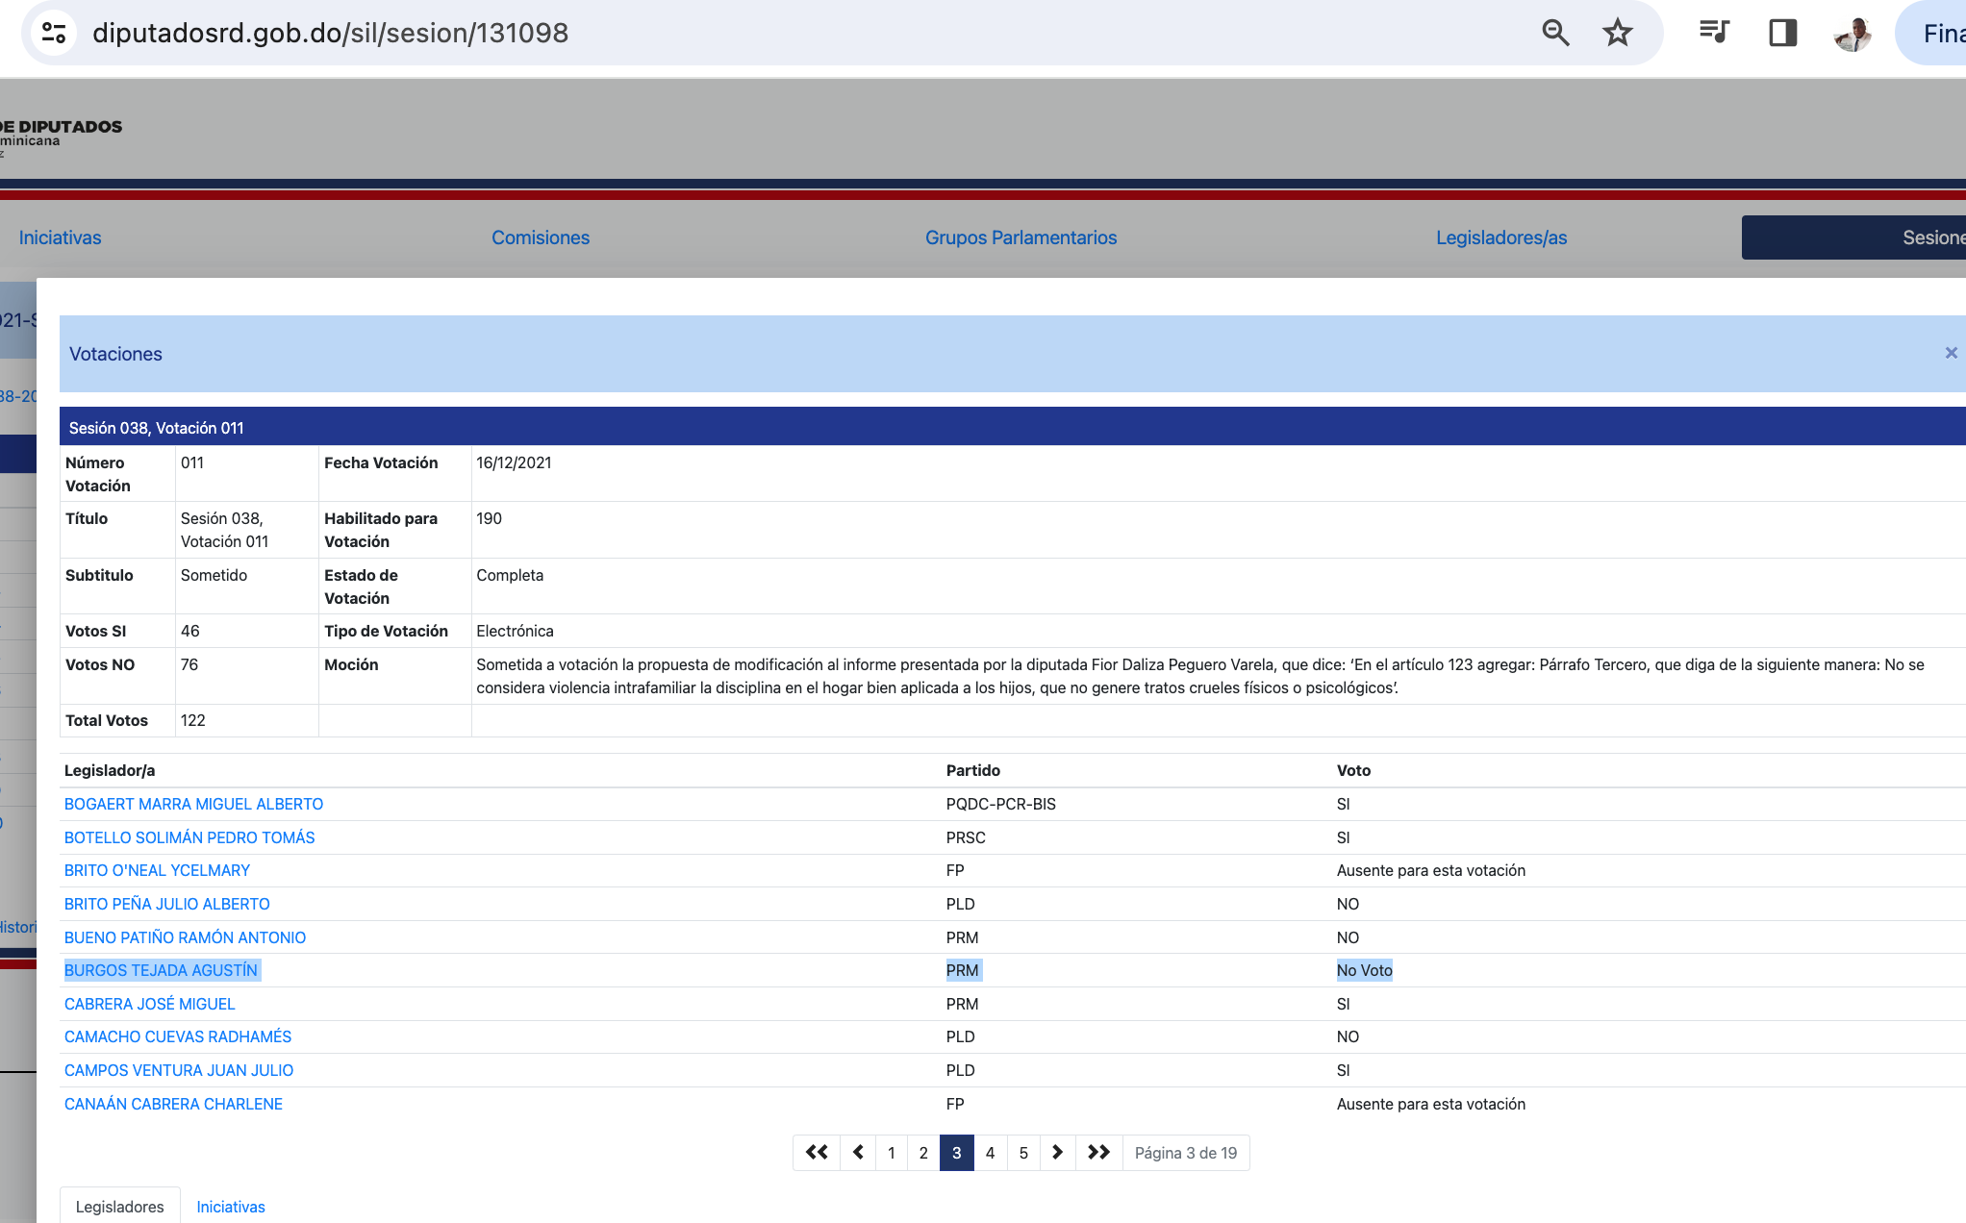This screenshot has width=1966, height=1223.
Task: Bookmark this page with the star icon
Action: point(1618,33)
